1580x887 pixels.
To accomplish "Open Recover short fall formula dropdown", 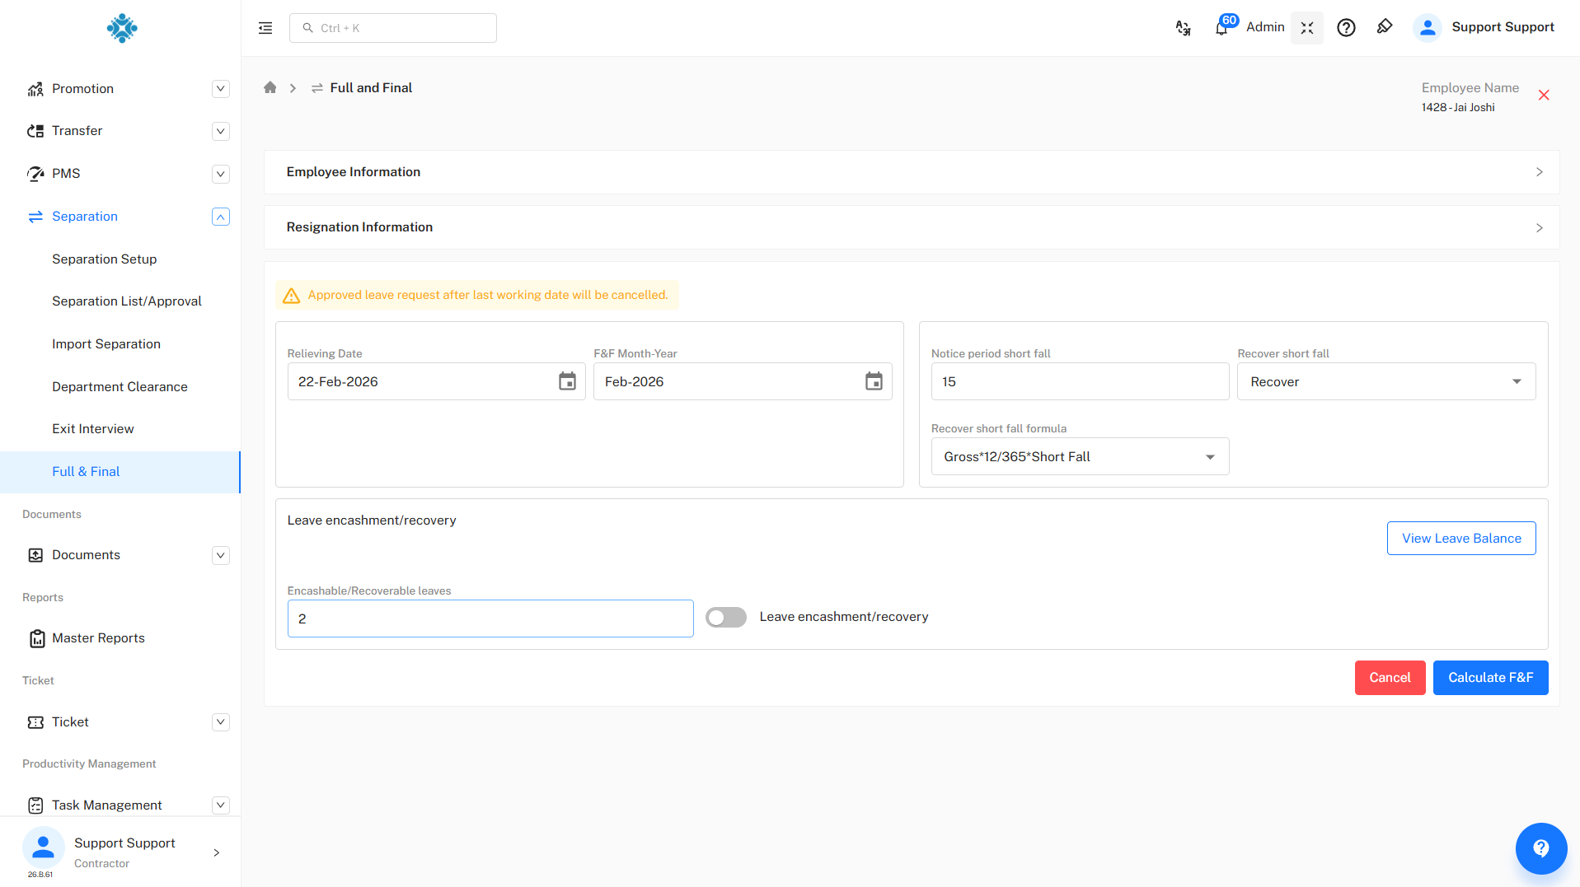I will [1080, 456].
